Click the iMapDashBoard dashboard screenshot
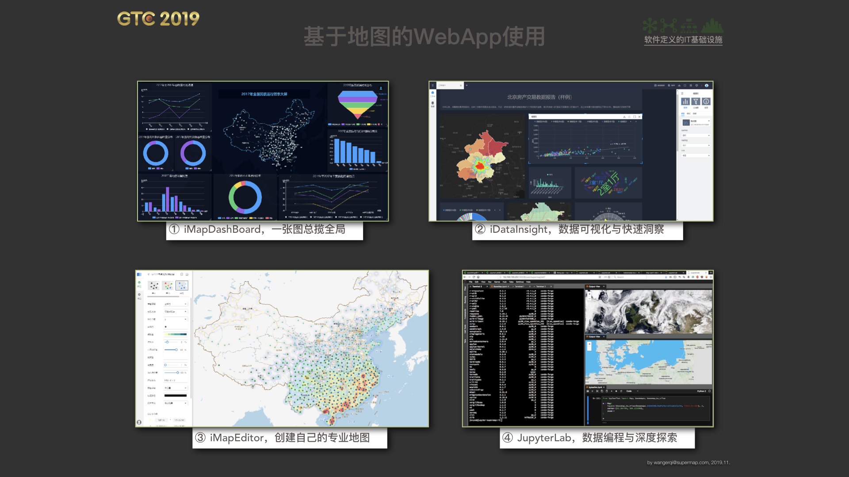 263,151
